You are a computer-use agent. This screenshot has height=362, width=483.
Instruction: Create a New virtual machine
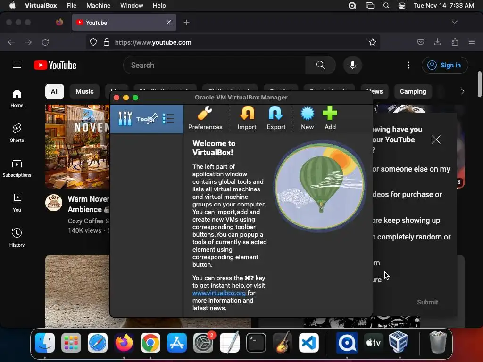[x=308, y=118]
